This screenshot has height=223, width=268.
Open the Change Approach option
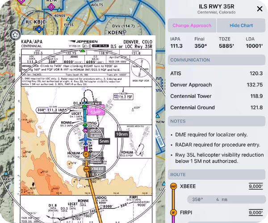[192, 25]
